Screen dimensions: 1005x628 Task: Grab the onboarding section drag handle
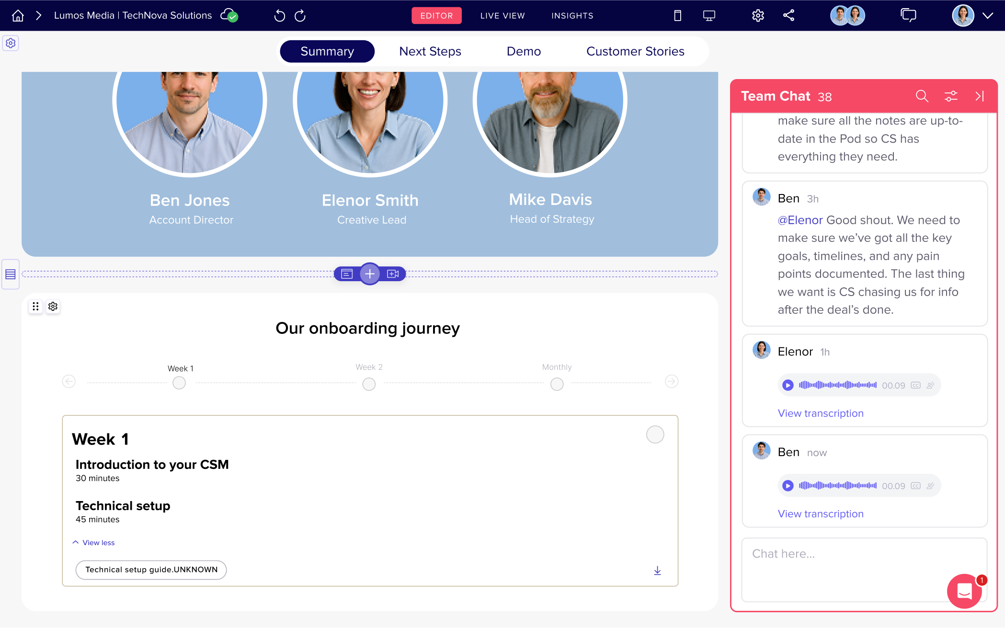[35, 306]
